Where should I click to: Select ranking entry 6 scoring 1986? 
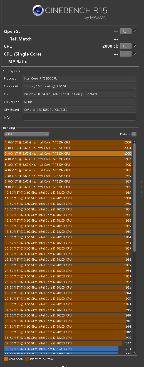(x=68, y=170)
